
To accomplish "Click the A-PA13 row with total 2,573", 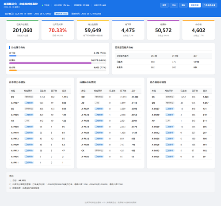I will pyautogui.click(x=110, y=127).
